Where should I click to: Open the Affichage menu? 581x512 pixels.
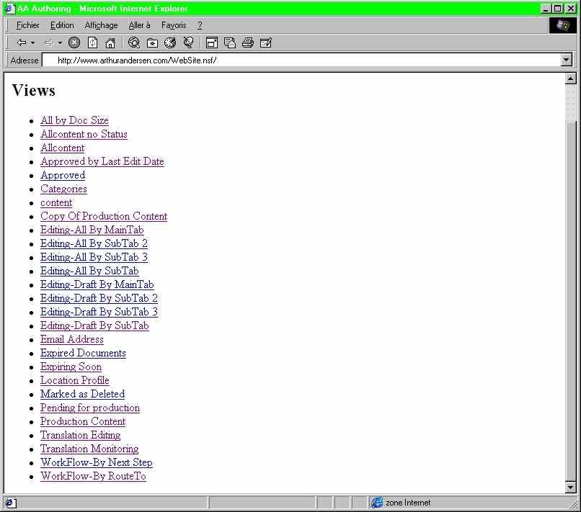(101, 25)
